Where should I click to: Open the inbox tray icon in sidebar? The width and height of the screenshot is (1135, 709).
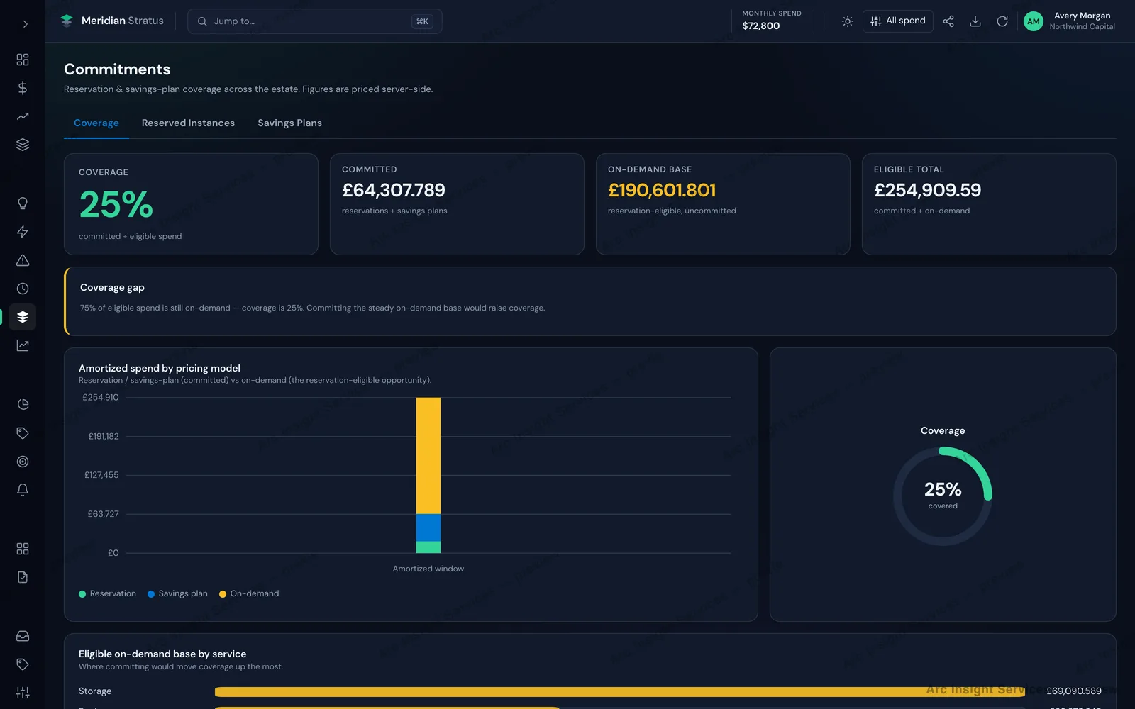point(23,636)
